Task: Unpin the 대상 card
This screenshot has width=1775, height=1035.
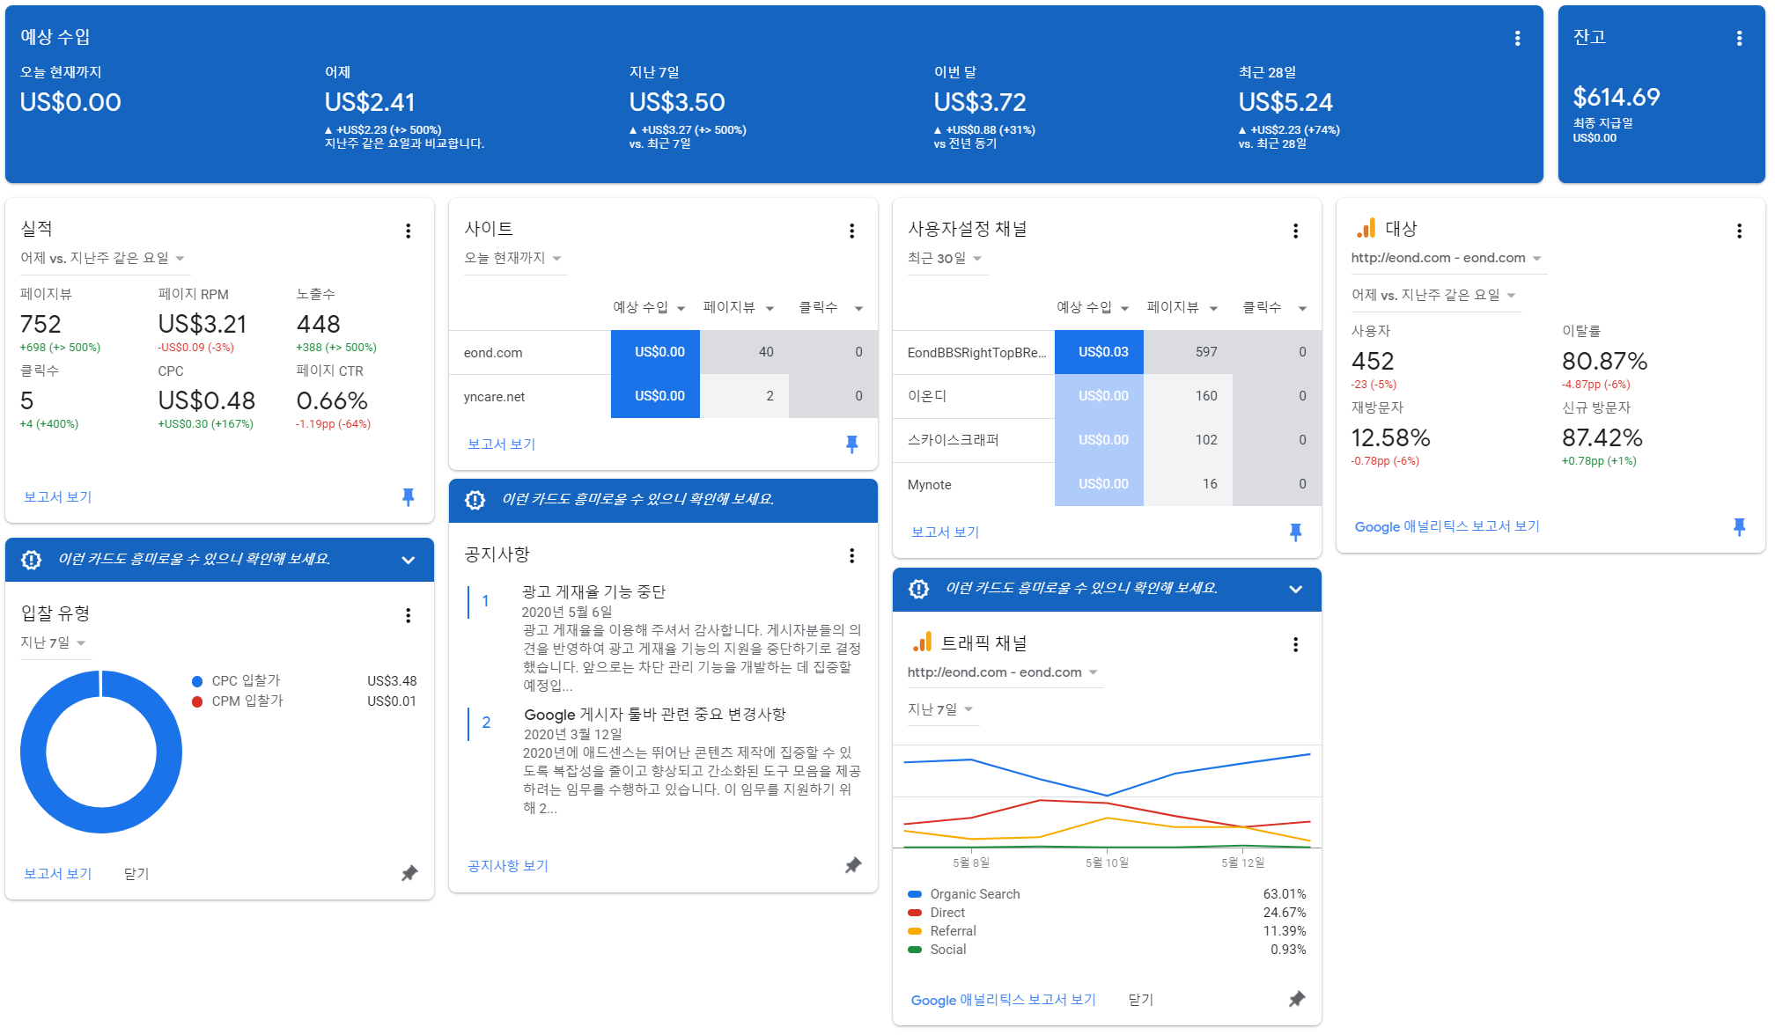Action: pos(1739,526)
